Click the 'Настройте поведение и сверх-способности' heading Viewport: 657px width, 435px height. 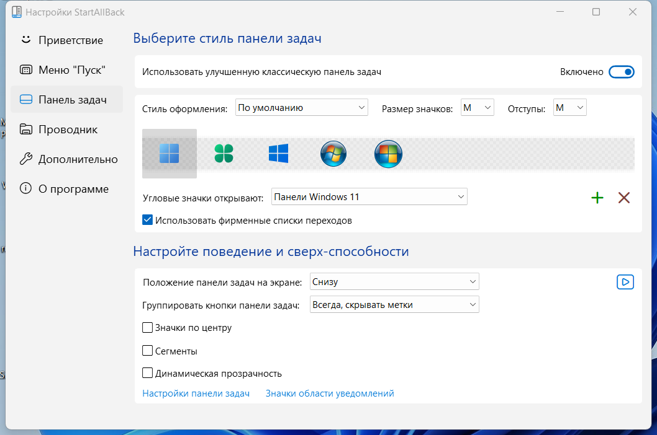pyautogui.click(x=271, y=252)
